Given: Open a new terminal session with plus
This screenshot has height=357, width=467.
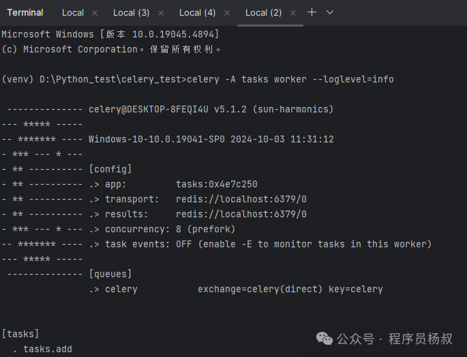Looking at the screenshot, I should (x=312, y=12).
